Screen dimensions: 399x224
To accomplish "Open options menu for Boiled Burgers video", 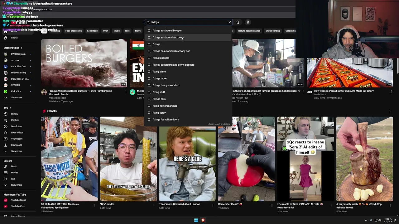I will coord(126,91).
